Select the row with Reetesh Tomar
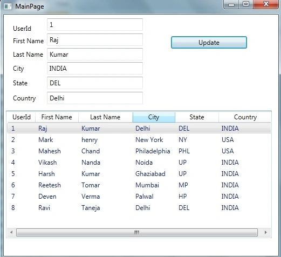The height and width of the screenshot is (257, 281). (139, 185)
